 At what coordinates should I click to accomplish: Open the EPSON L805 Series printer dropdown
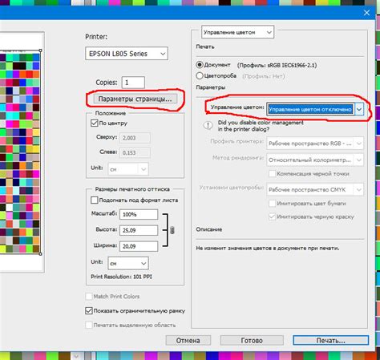pyautogui.click(x=127, y=54)
